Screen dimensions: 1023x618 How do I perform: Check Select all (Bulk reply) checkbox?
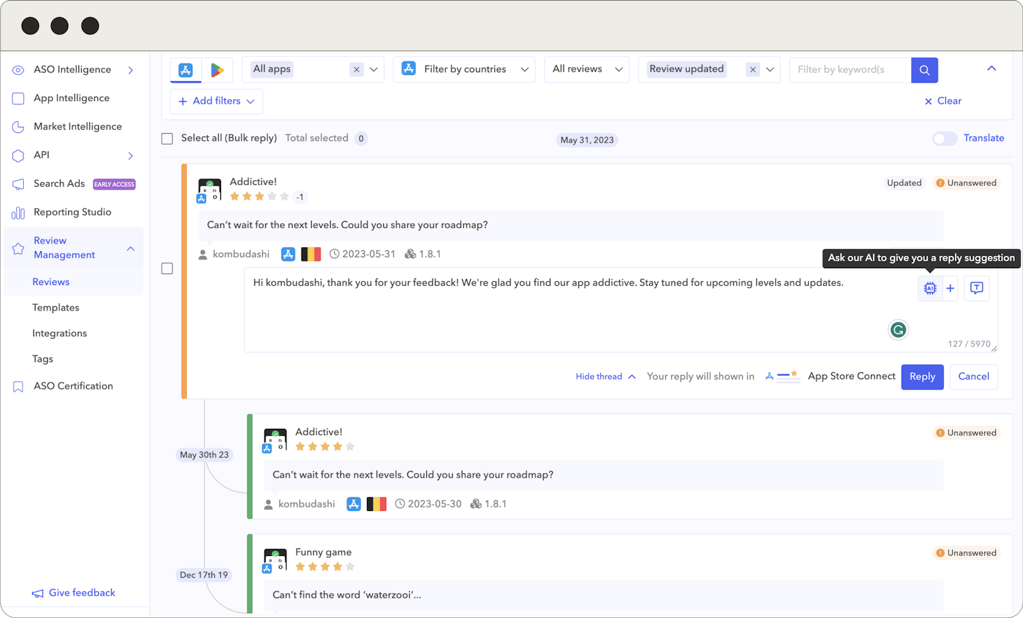167,138
